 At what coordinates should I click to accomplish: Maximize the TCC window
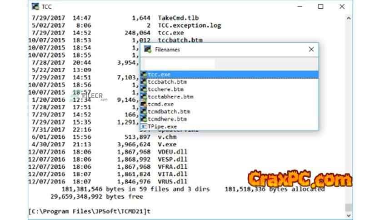(x=320, y=6)
